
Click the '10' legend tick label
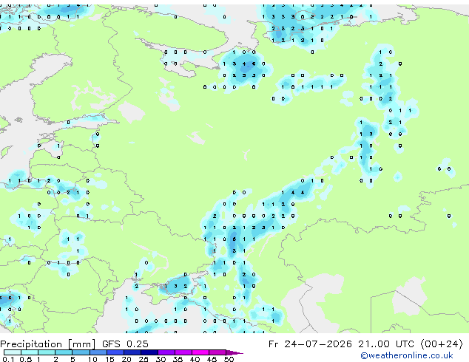tap(92, 359)
